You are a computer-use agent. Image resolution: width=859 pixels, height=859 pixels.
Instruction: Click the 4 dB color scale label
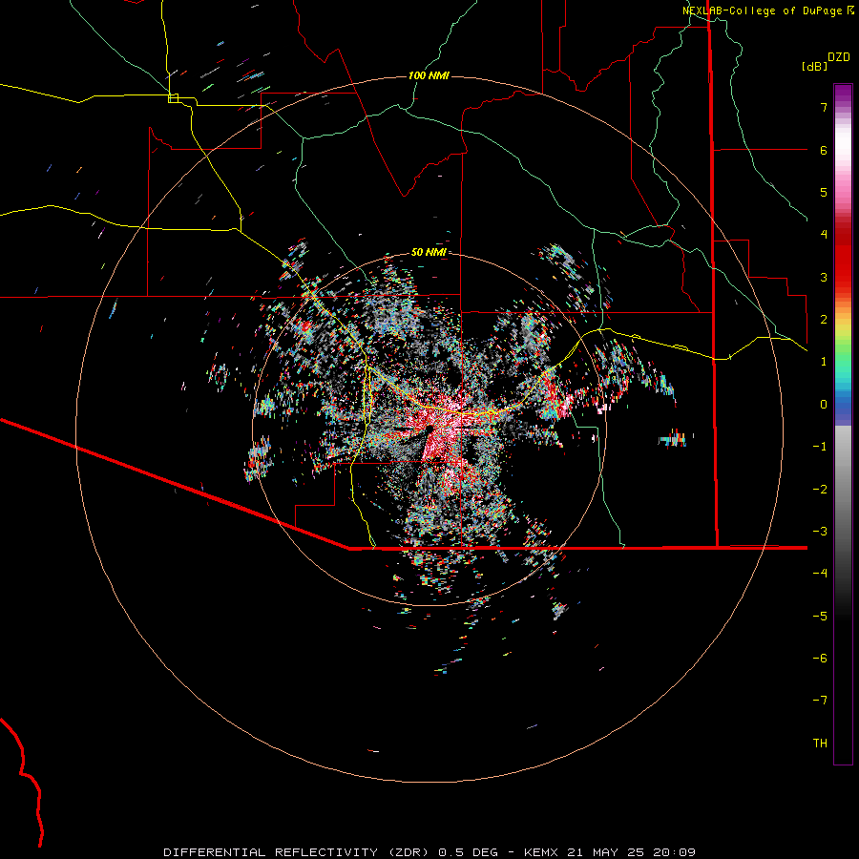[x=824, y=235]
